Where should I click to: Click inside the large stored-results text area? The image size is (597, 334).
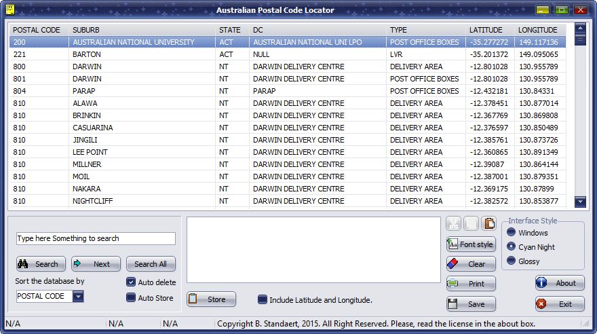(x=313, y=250)
